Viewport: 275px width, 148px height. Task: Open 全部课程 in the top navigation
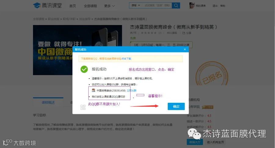(x=90, y=6)
